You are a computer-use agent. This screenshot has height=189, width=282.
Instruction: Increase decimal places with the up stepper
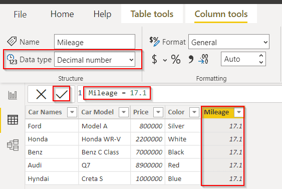click(x=261, y=56)
